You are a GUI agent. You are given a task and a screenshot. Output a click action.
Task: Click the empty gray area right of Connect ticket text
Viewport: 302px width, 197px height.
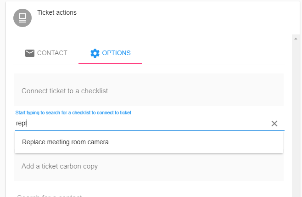click(196, 90)
